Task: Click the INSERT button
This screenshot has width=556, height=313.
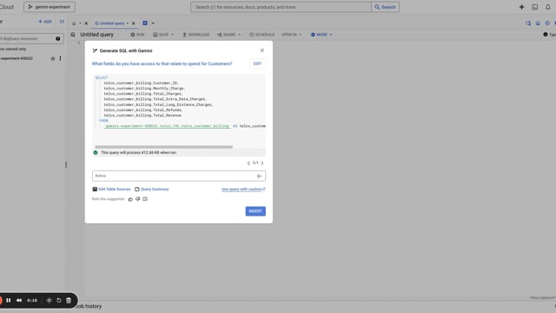Action: pos(255,211)
